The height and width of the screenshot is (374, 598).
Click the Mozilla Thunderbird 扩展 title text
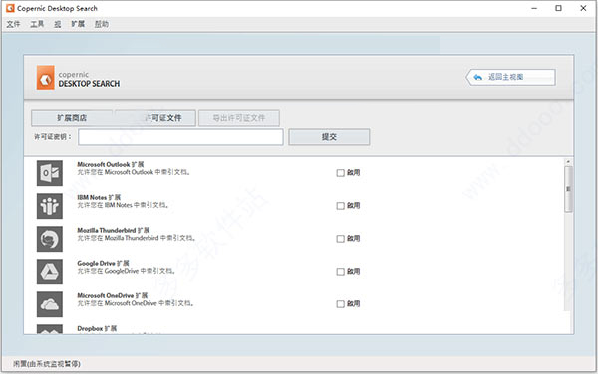pos(114,230)
